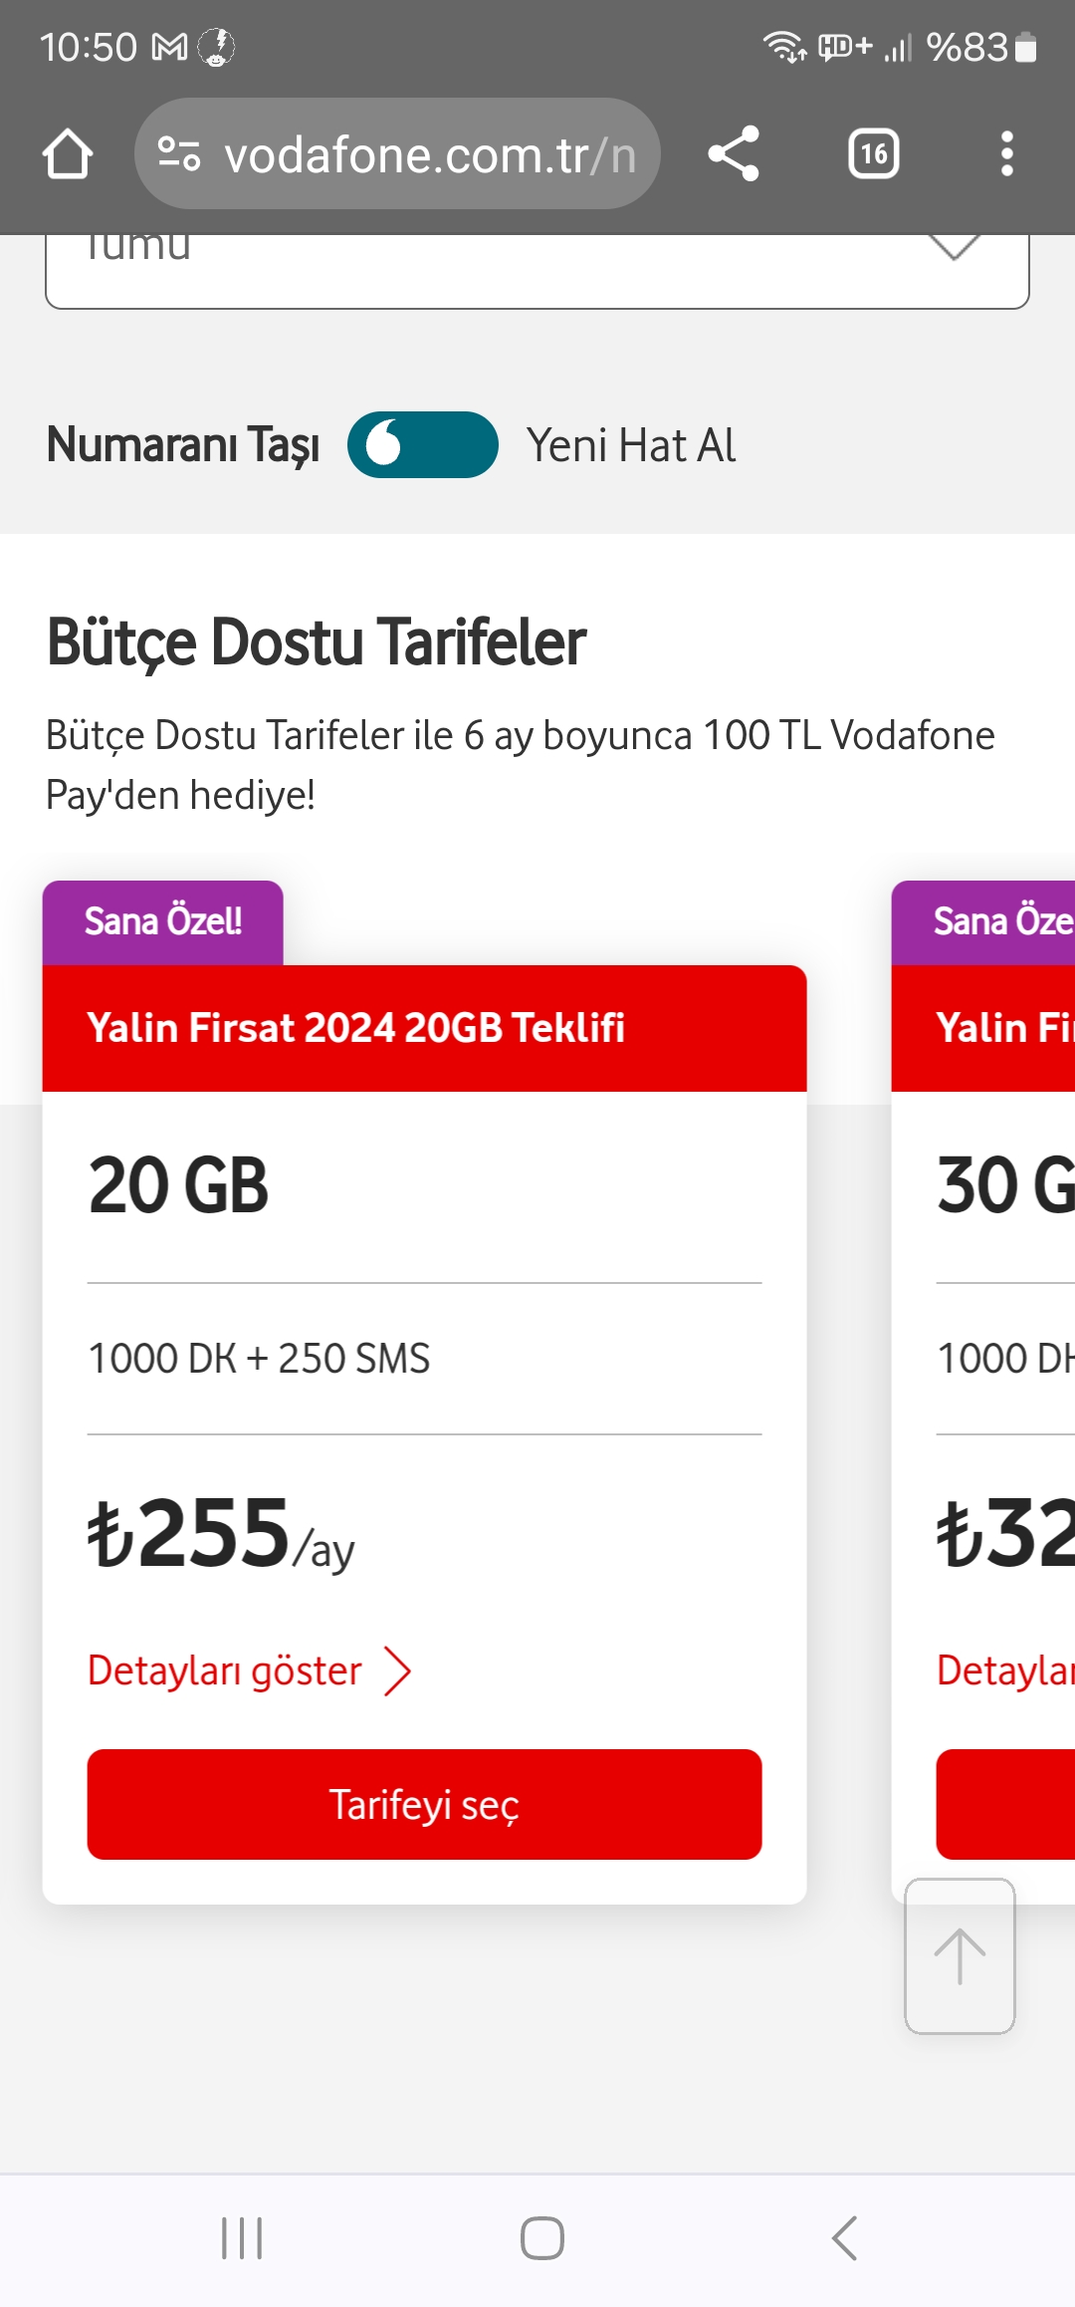Expand the Tümü dropdown chevron
Viewport: 1075px width, 2307px height.
954,249
